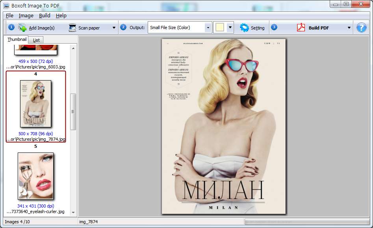Click the Scan paper scanner icon
The height and width of the screenshot is (228, 373).
(x=72, y=28)
